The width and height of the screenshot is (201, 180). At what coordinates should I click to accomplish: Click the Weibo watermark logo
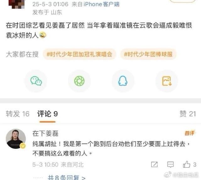pyautogui.click(x=168, y=174)
